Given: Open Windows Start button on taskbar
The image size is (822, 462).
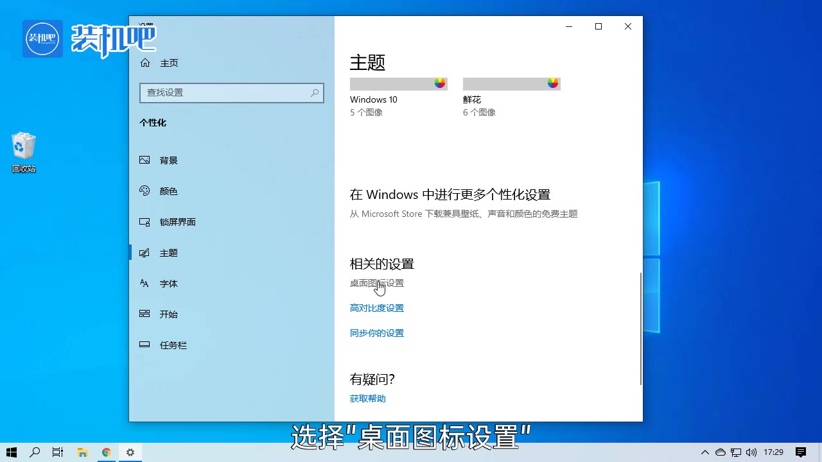Looking at the screenshot, I should [12, 452].
